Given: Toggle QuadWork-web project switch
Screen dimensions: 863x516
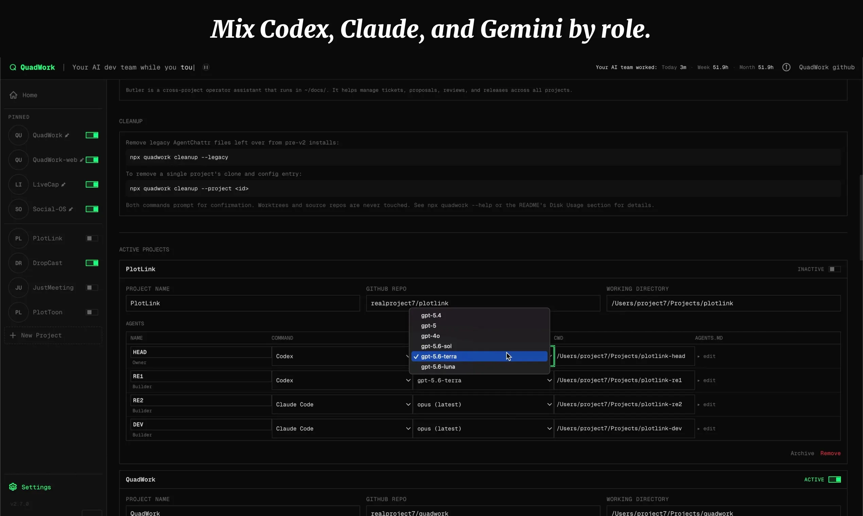Looking at the screenshot, I should coord(92,160).
